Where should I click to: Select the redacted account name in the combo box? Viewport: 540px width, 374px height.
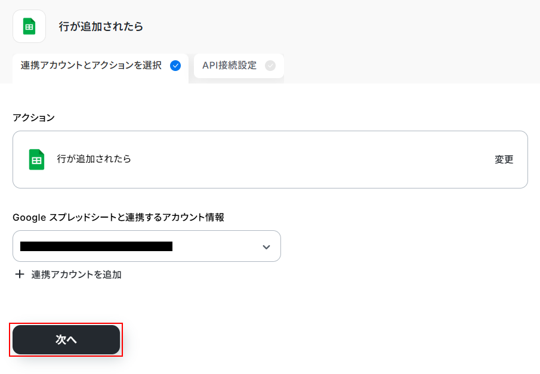[x=96, y=246]
